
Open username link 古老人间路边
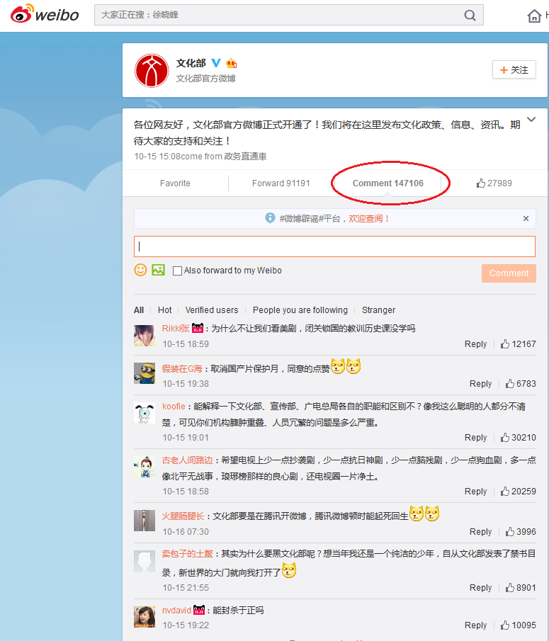pos(187,460)
